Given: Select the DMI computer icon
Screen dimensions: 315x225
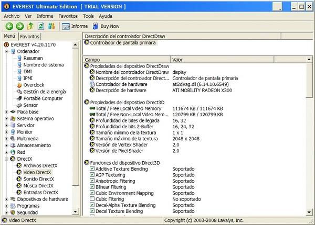Looking at the screenshot, I should 19,72.
